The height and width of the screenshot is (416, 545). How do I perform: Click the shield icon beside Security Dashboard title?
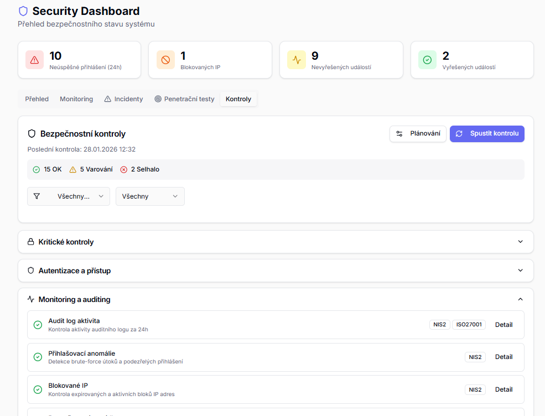pos(23,11)
